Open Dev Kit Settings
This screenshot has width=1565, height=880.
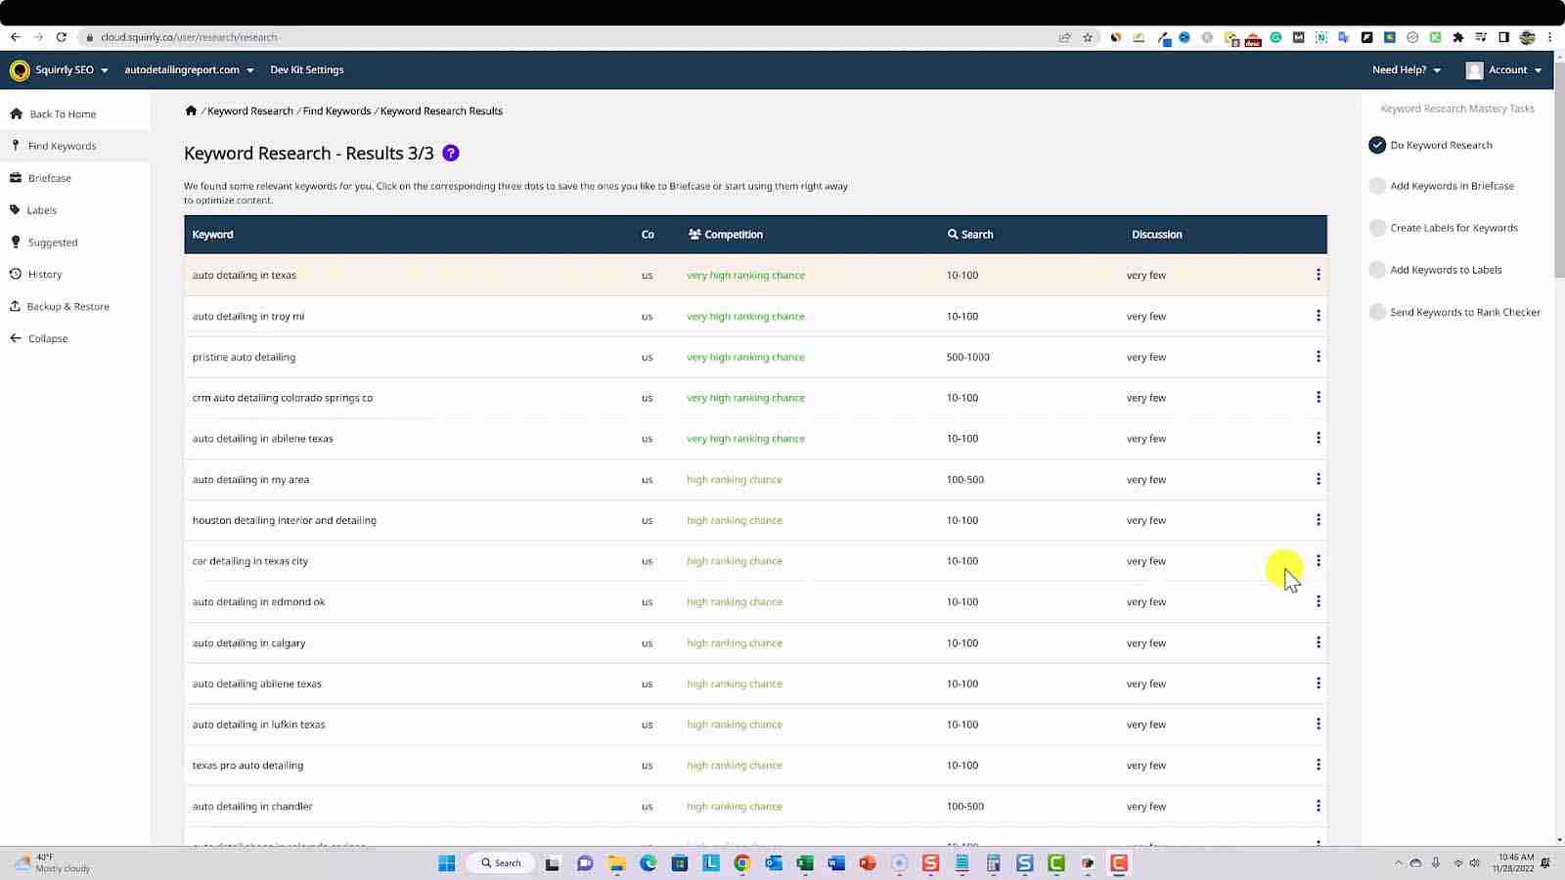[306, 69]
